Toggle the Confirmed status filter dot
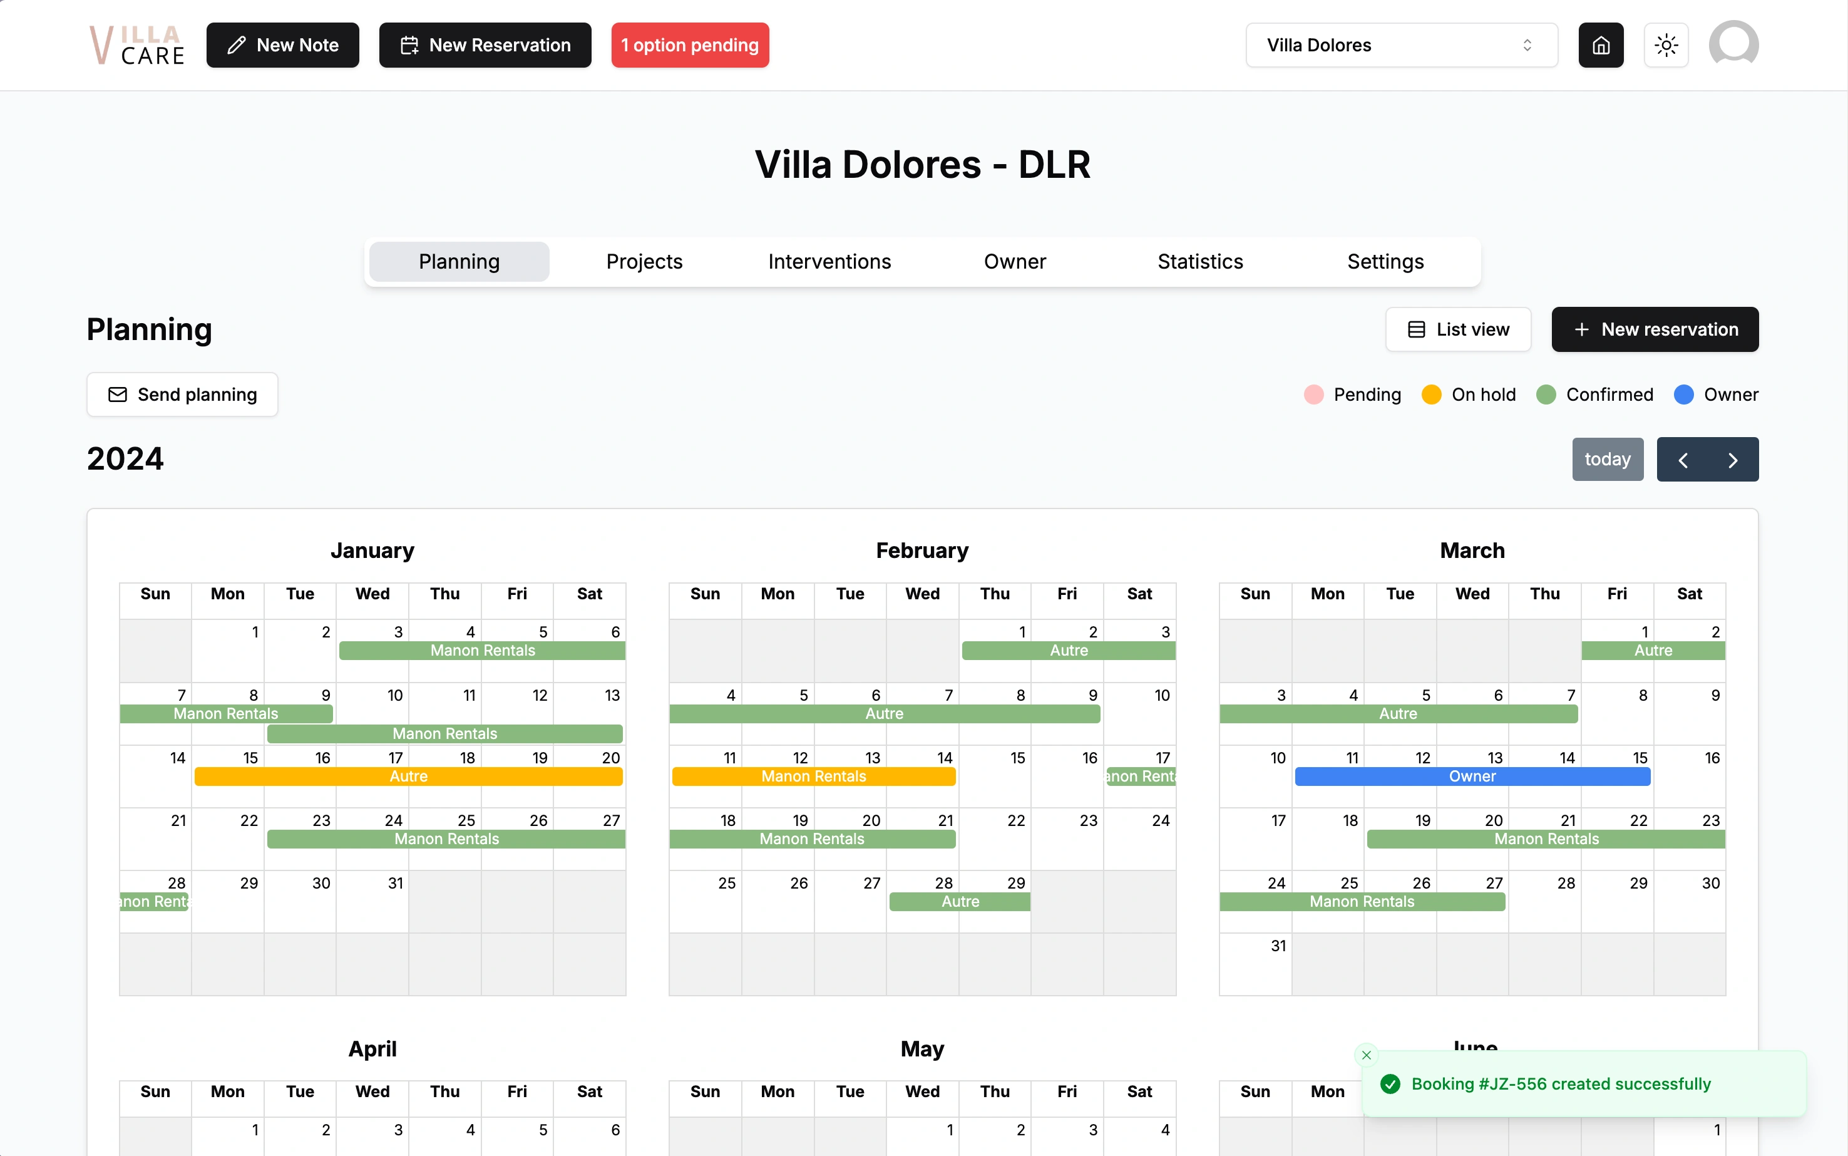1848x1156 pixels. click(x=1546, y=395)
